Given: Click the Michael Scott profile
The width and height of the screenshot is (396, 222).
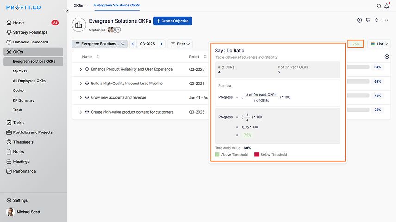Looking at the screenshot, I should click(x=24, y=212).
